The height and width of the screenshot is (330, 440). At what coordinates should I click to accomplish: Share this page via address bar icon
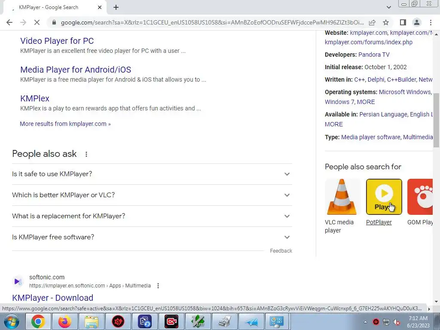pos(372,22)
